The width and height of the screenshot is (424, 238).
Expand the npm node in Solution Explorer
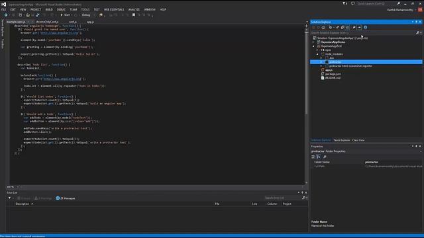click(x=317, y=50)
